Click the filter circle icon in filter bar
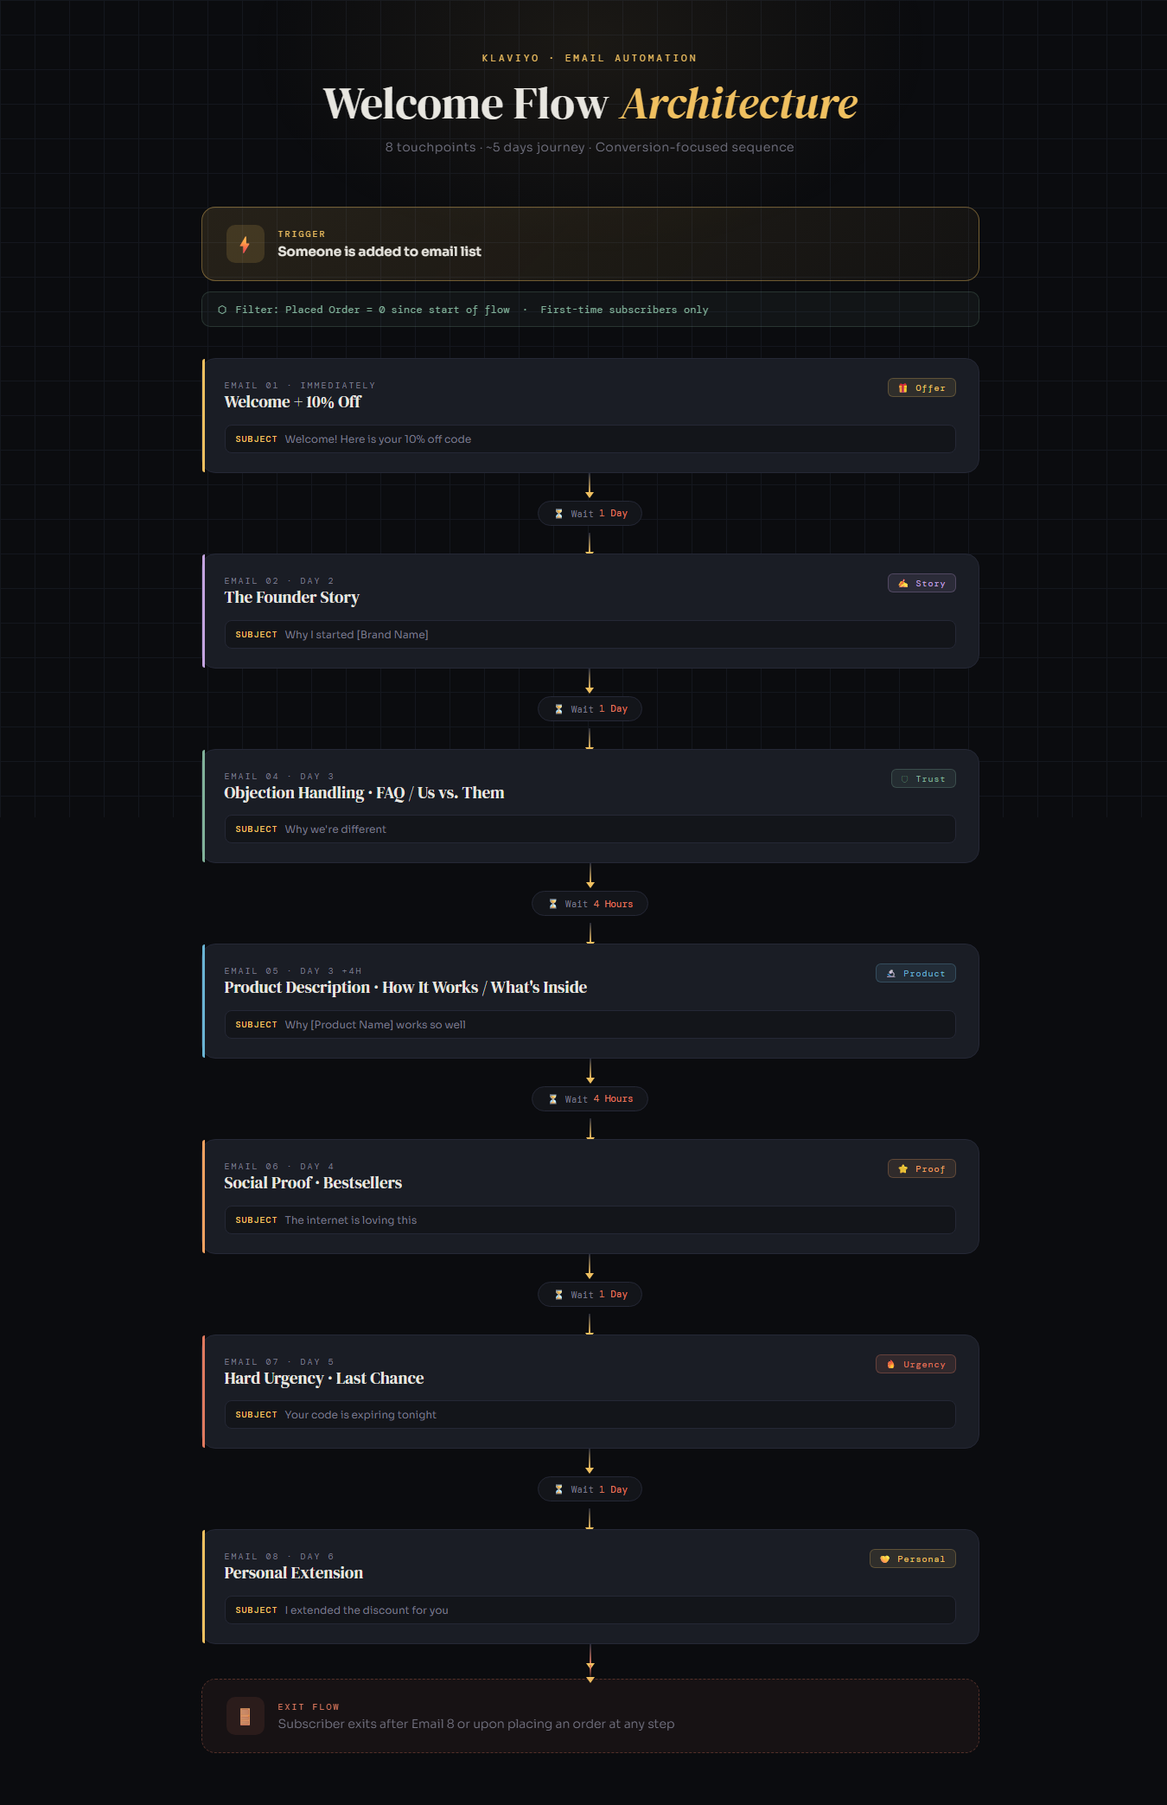The image size is (1167, 1805). pos(222,310)
